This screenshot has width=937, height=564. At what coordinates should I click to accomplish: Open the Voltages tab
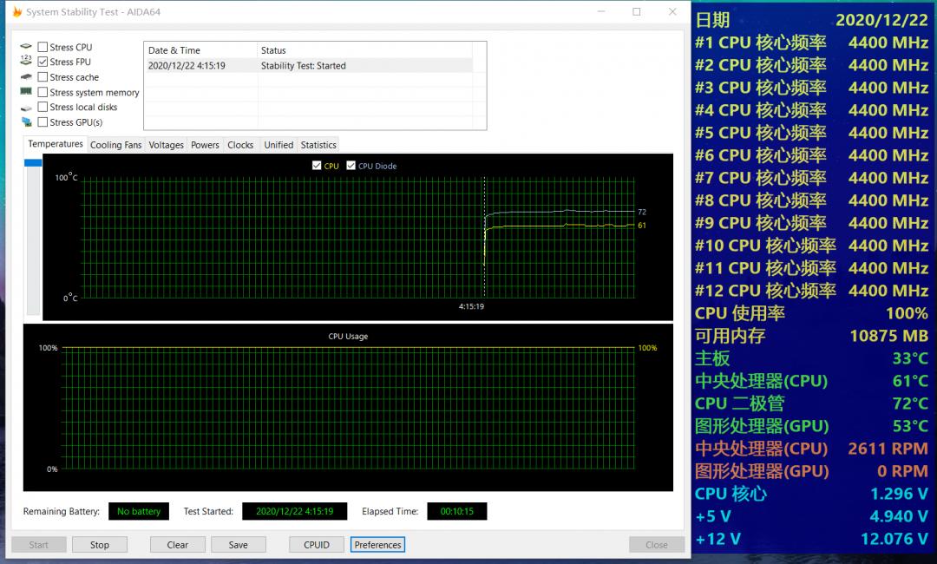(166, 145)
